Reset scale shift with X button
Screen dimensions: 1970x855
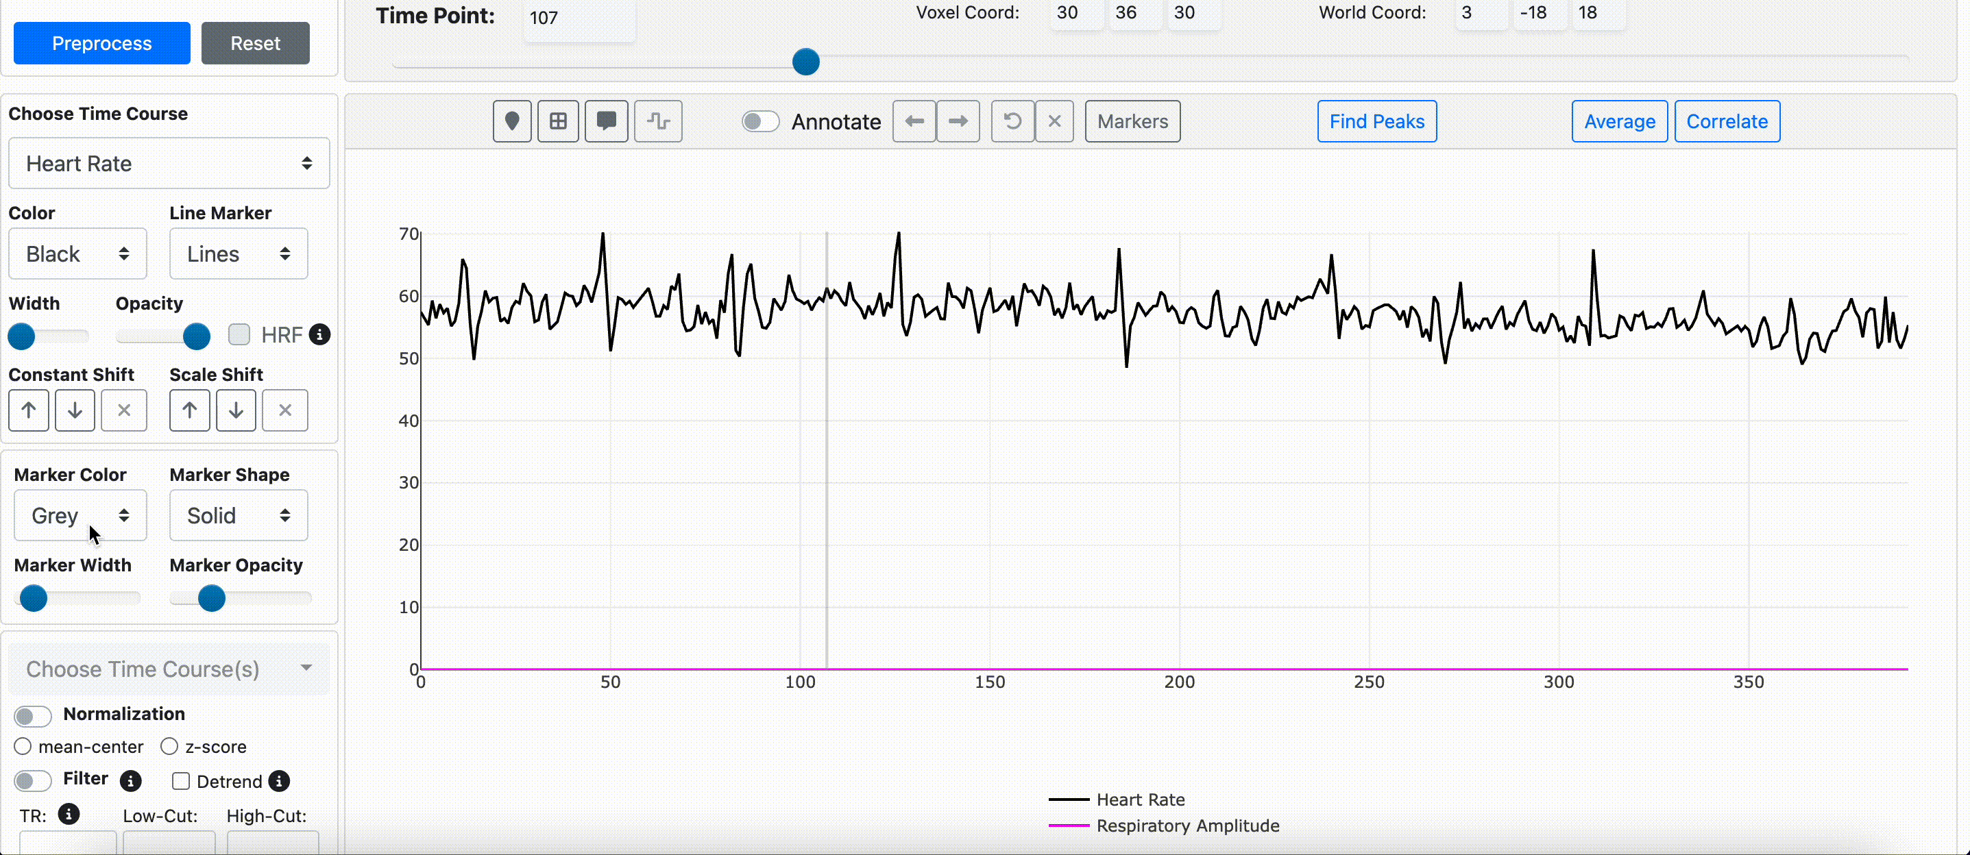[x=284, y=410]
